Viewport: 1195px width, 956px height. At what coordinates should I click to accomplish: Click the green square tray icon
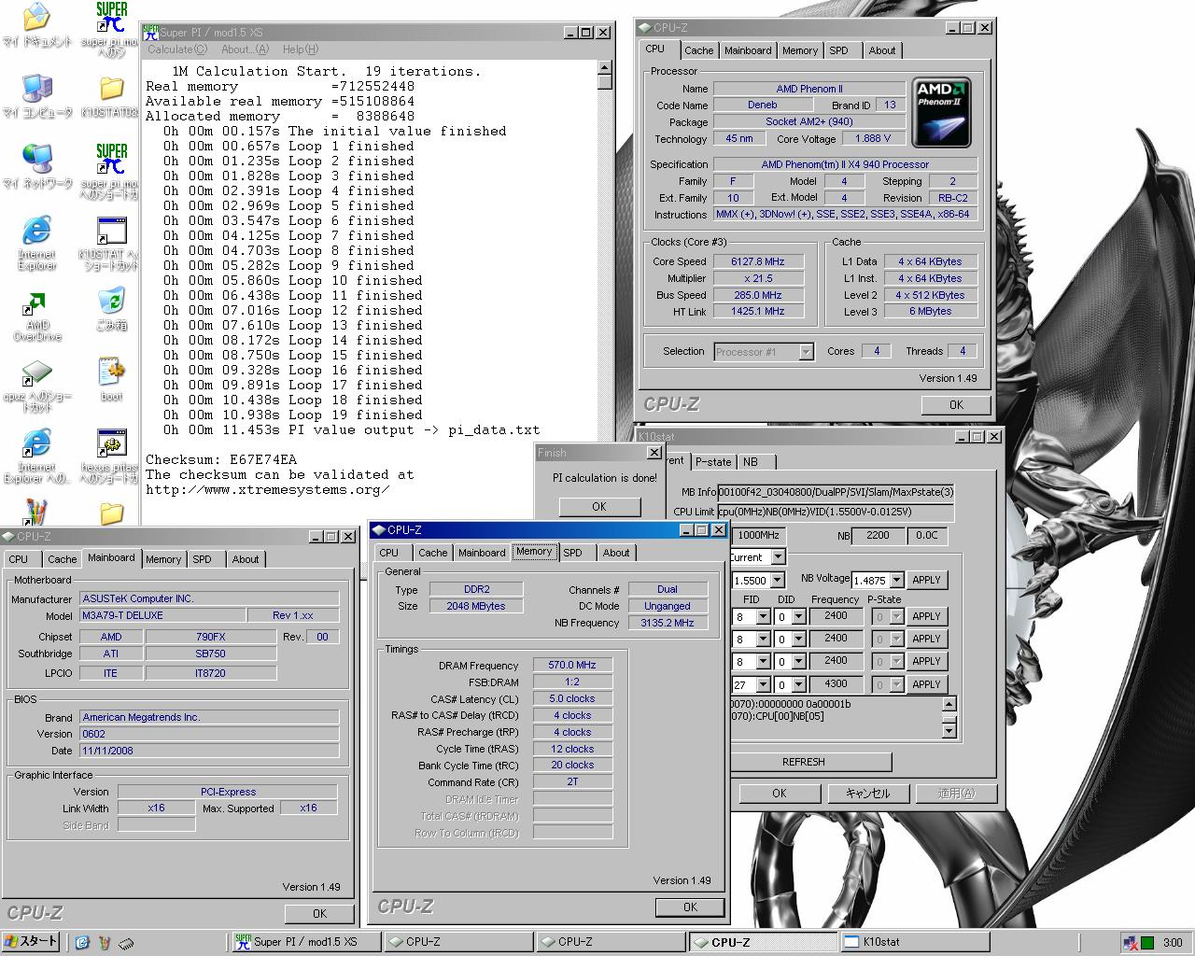(x=1147, y=943)
